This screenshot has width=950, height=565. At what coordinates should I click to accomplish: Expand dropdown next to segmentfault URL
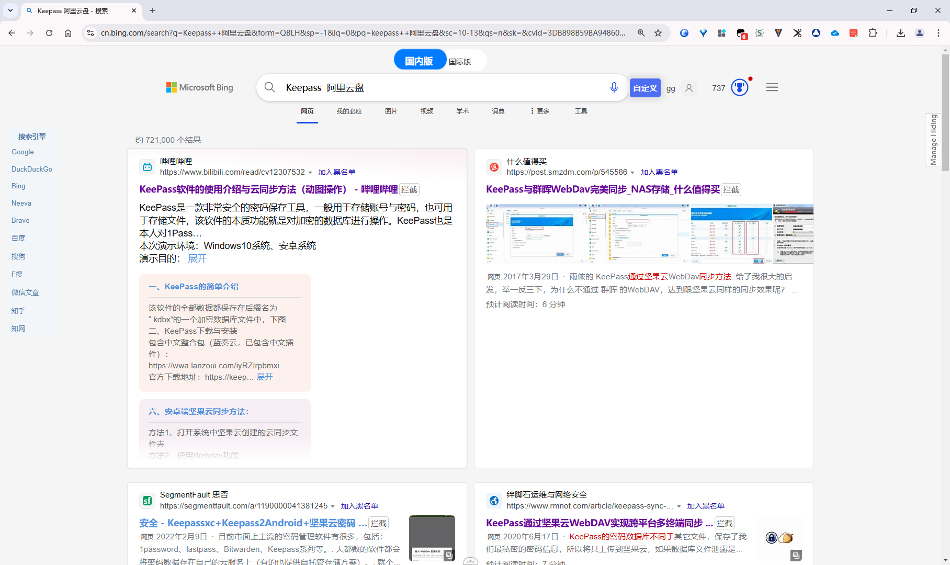333,506
